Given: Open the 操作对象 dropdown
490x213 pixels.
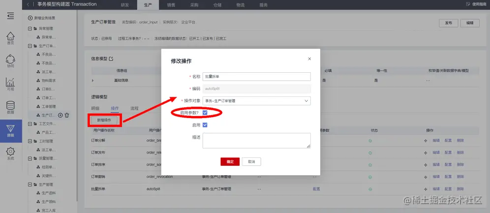Looking at the screenshot, I should coord(257,101).
